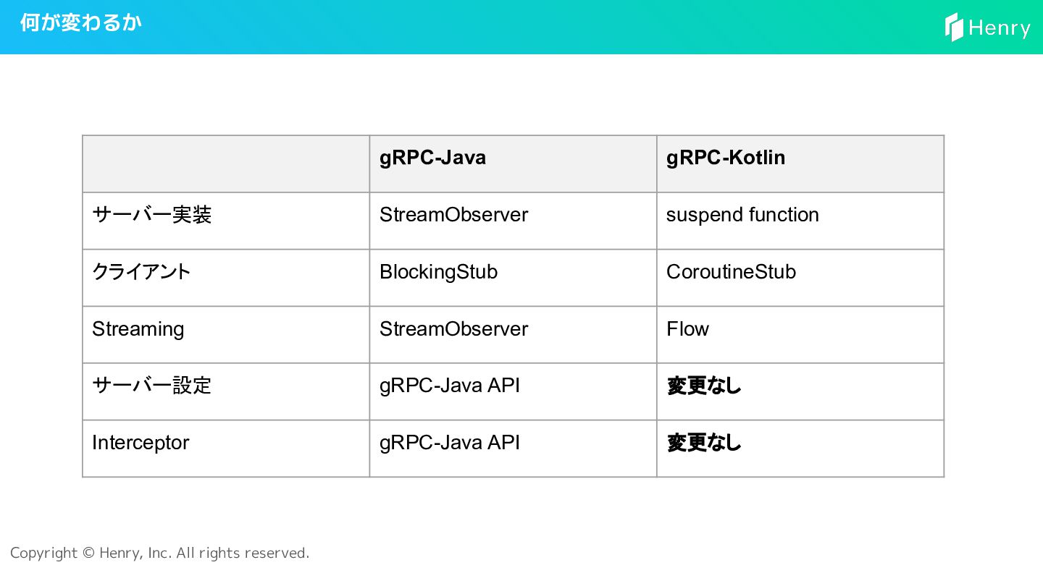This screenshot has height=586, width=1043.
Task: Click gRPC-Java API in the サーバー設定 row
Action: coord(449,386)
